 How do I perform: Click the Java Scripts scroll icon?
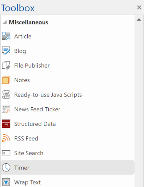[x=6, y=95]
